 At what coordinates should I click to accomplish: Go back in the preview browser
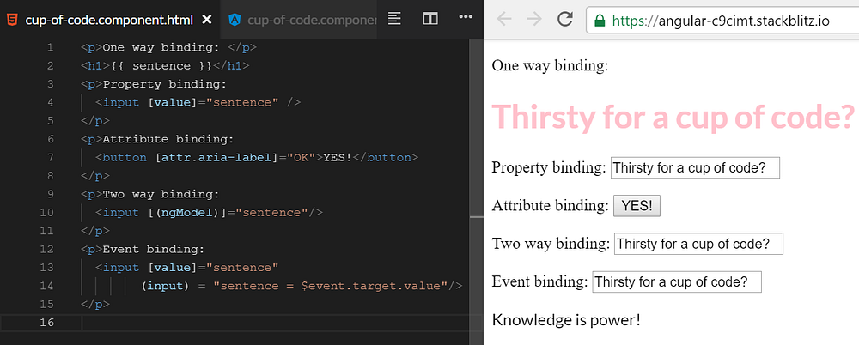504,21
